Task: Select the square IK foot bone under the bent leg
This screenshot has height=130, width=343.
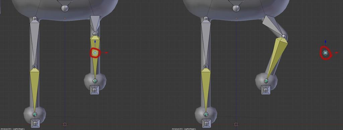Action: pyautogui.click(x=266, y=90)
